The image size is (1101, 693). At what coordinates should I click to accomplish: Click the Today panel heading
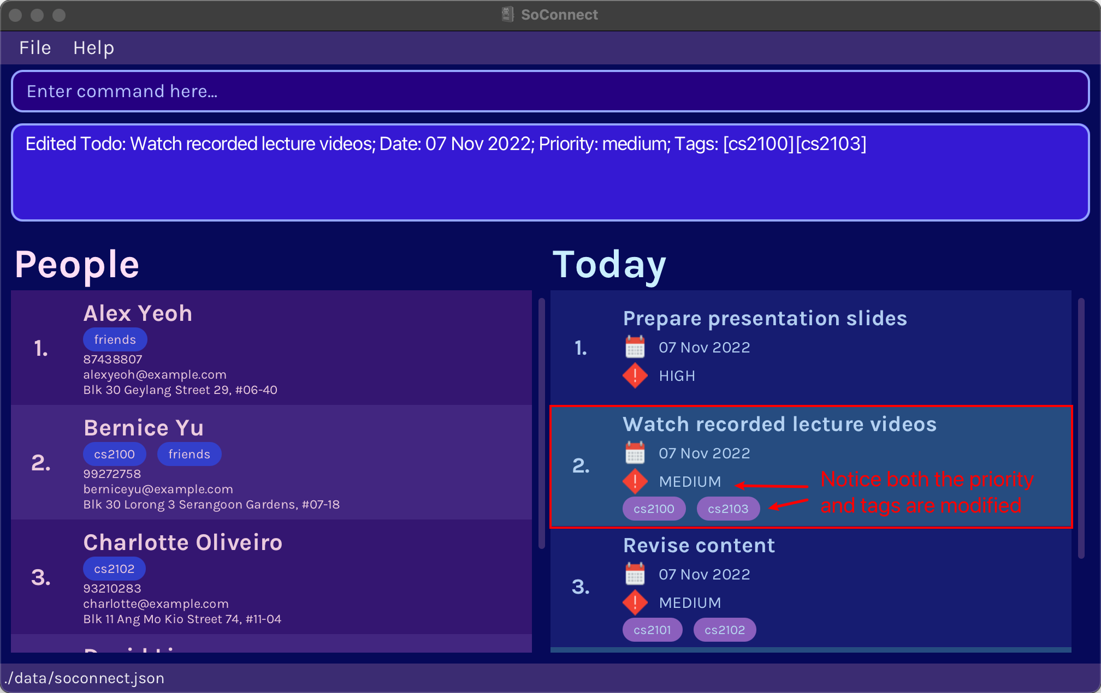click(609, 265)
